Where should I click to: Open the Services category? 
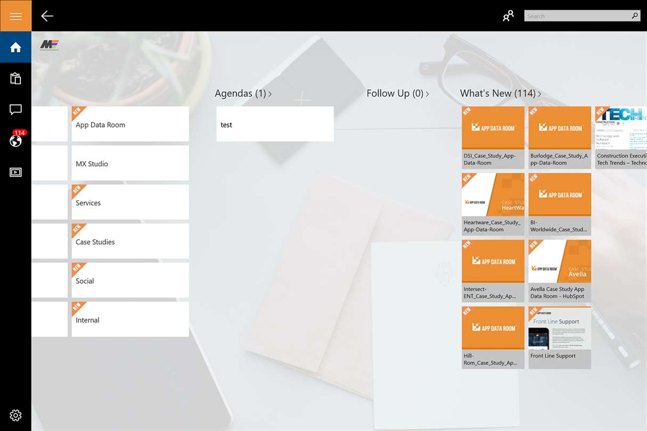point(130,202)
